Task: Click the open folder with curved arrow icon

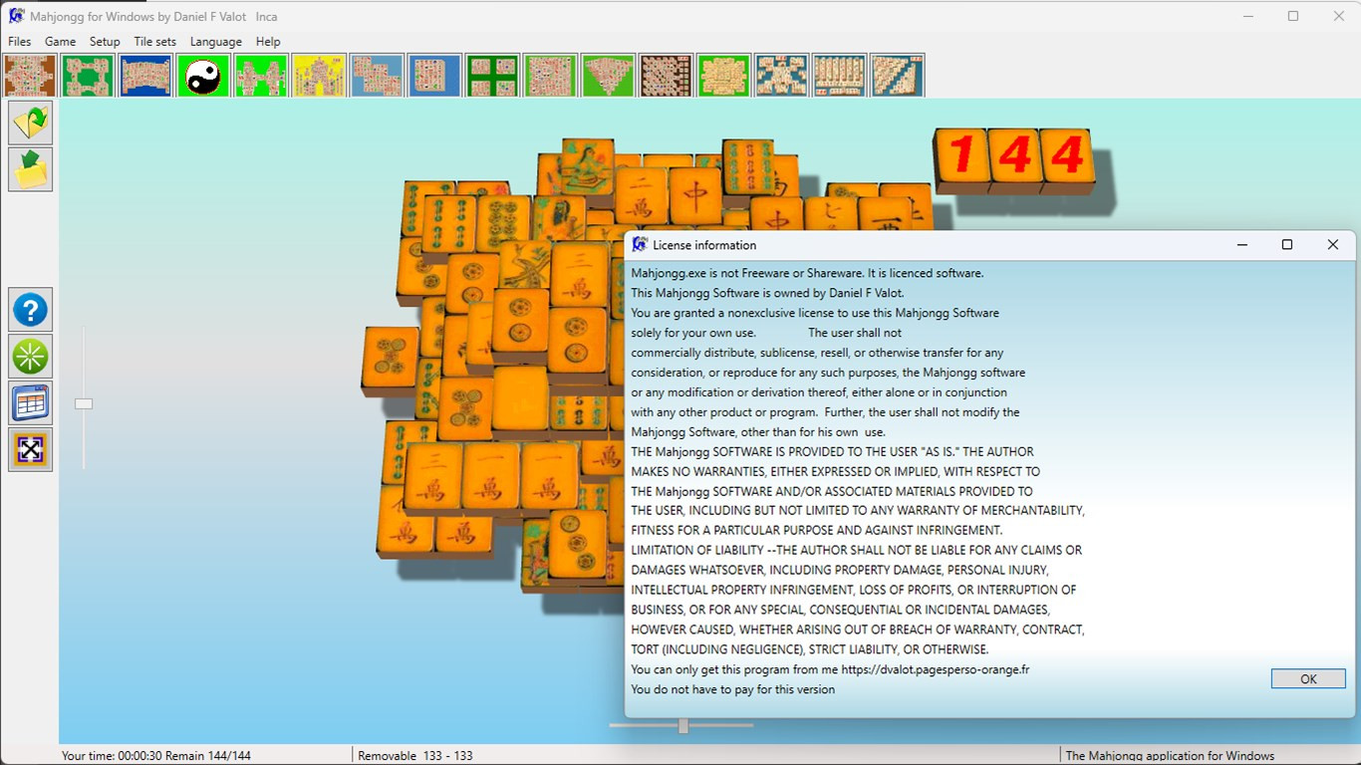Action: (30, 123)
